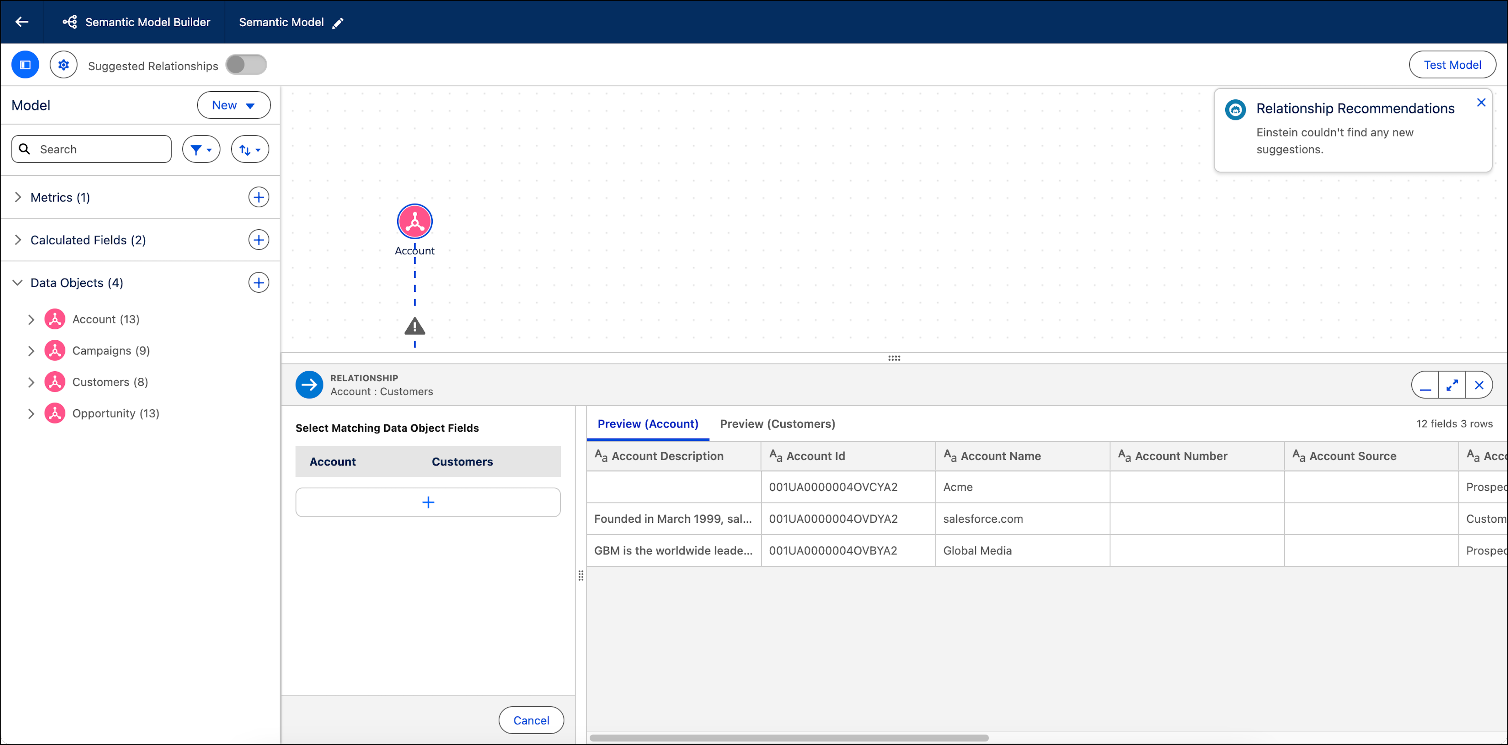Viewport: 1508px width, 745px height.
Task: Click the relationship arrow icon
Action: 309,385
